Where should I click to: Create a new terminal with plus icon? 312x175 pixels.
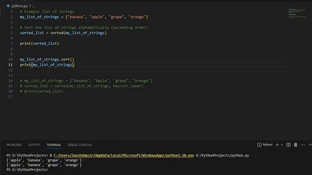point(277,145)
